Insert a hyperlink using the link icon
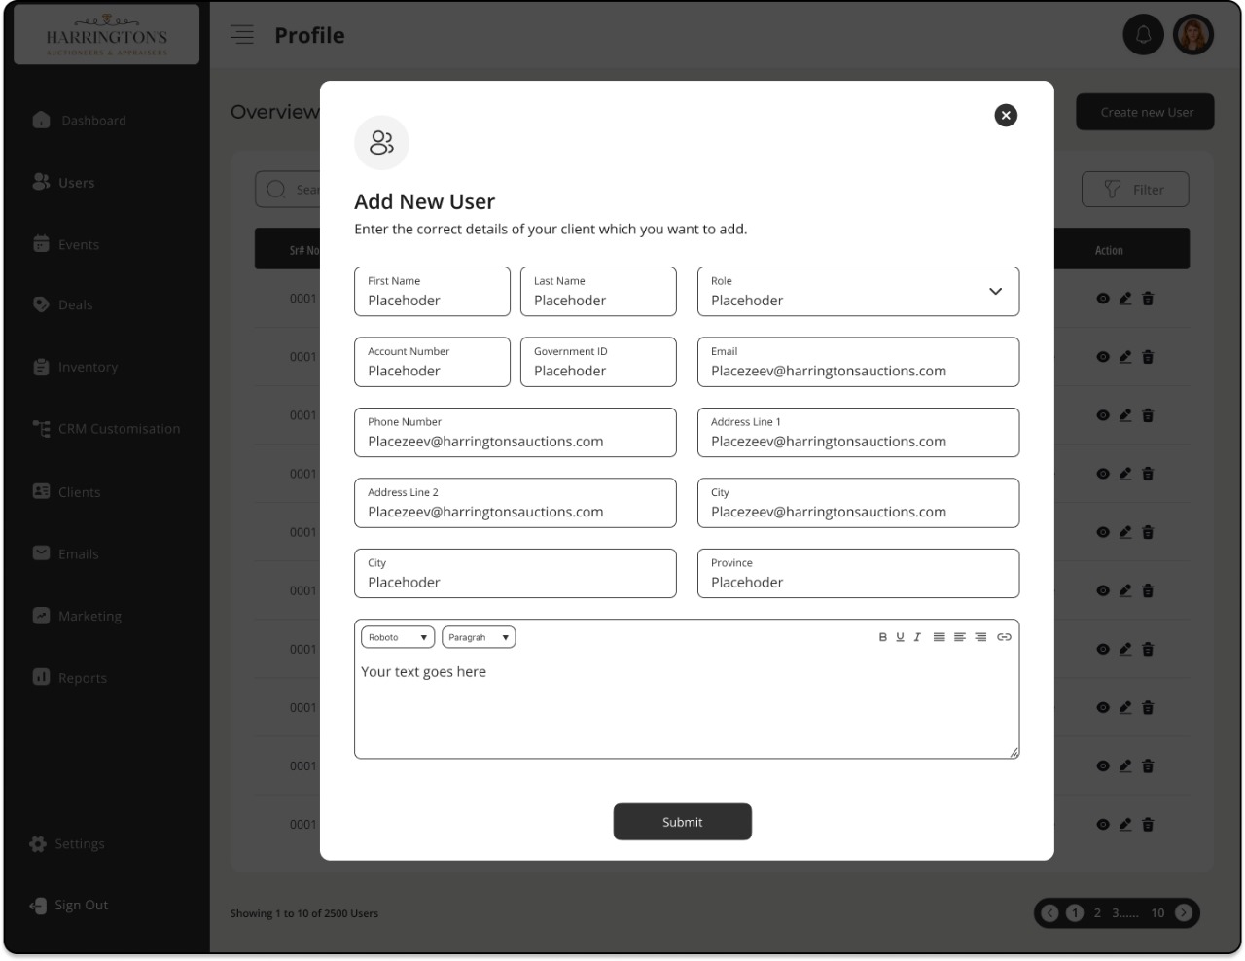The image size is (1245, 961). (x=1004, y=637)
